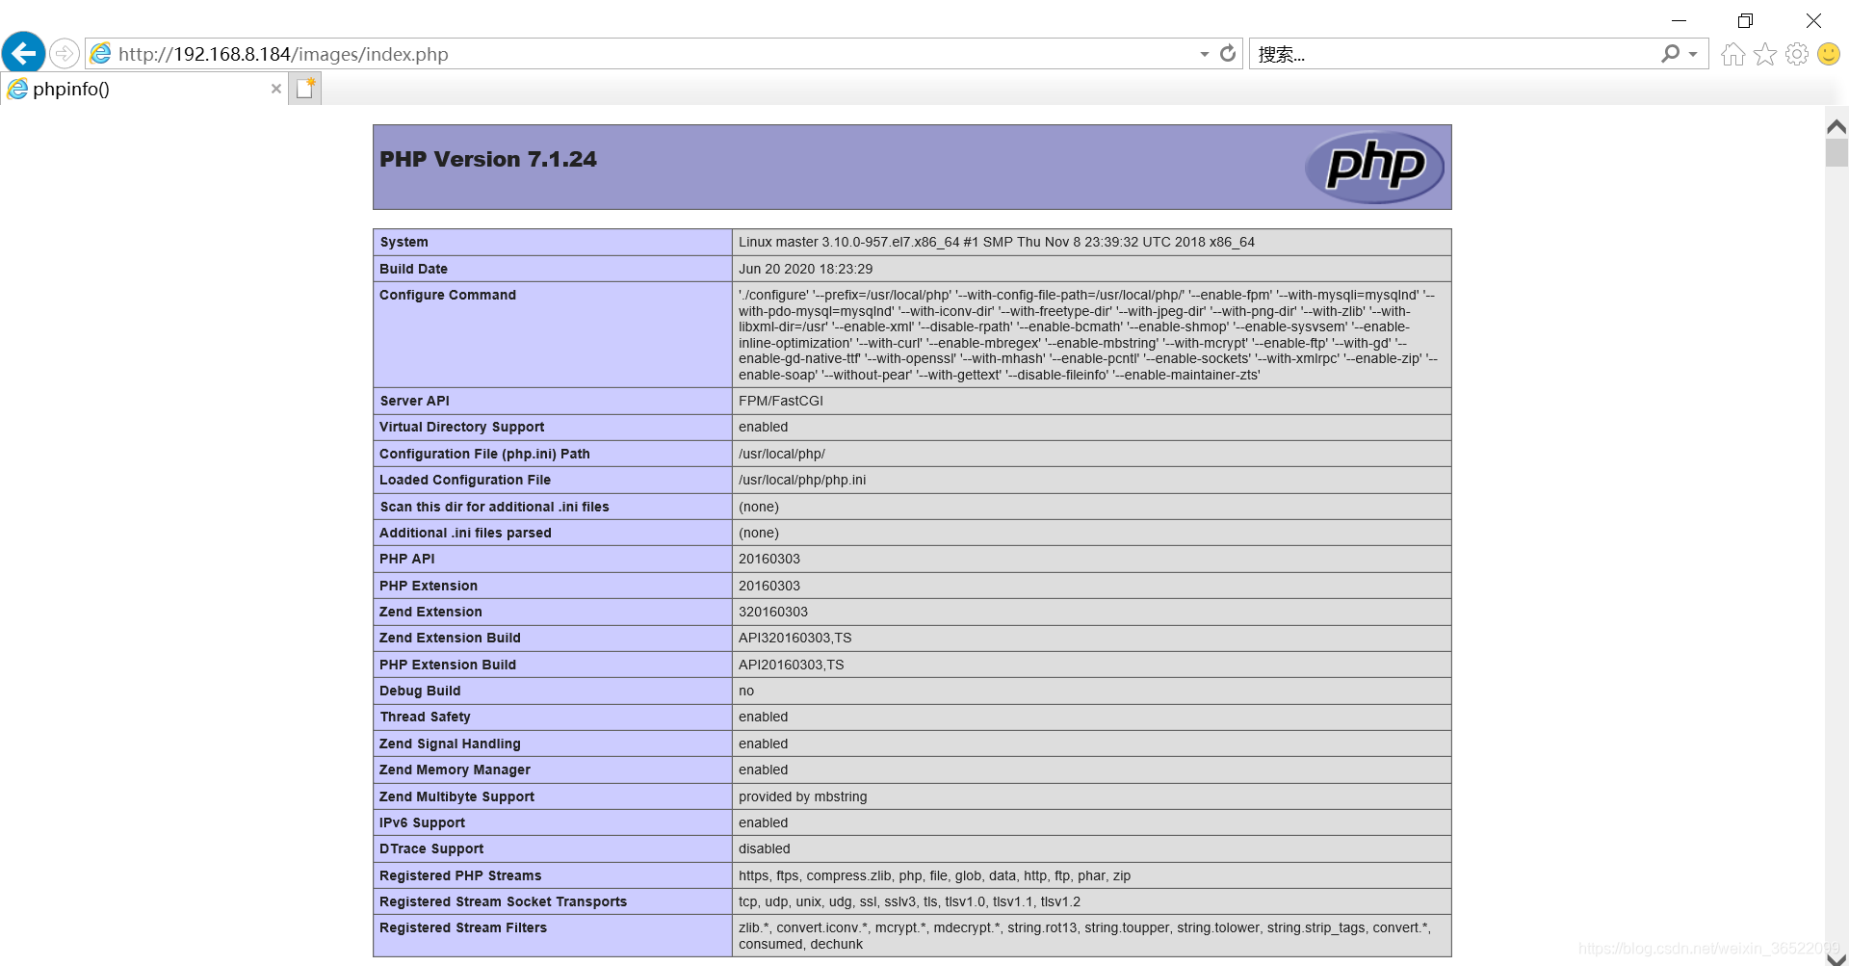This screenshot has height=966, width=1849.
Task: Go back with the blue Back arrow
Action: coord(23,53)
